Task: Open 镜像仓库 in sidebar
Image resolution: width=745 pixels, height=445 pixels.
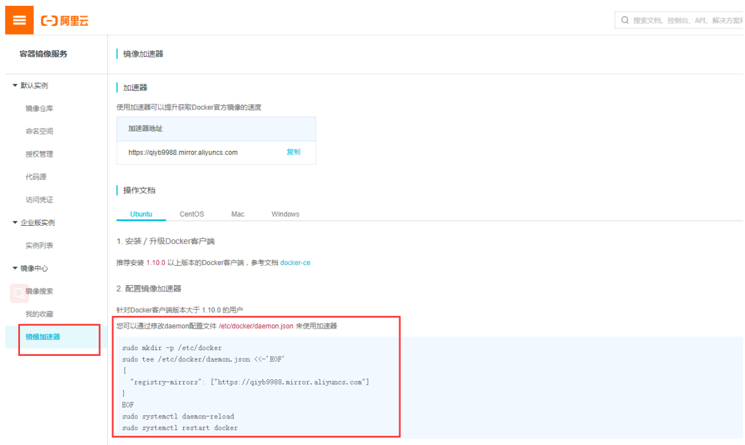Action: (x=39, y=108)
